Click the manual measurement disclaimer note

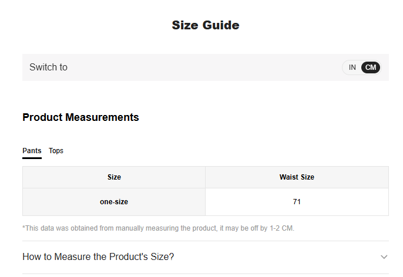pyautogui.click(x=158, y=228)
